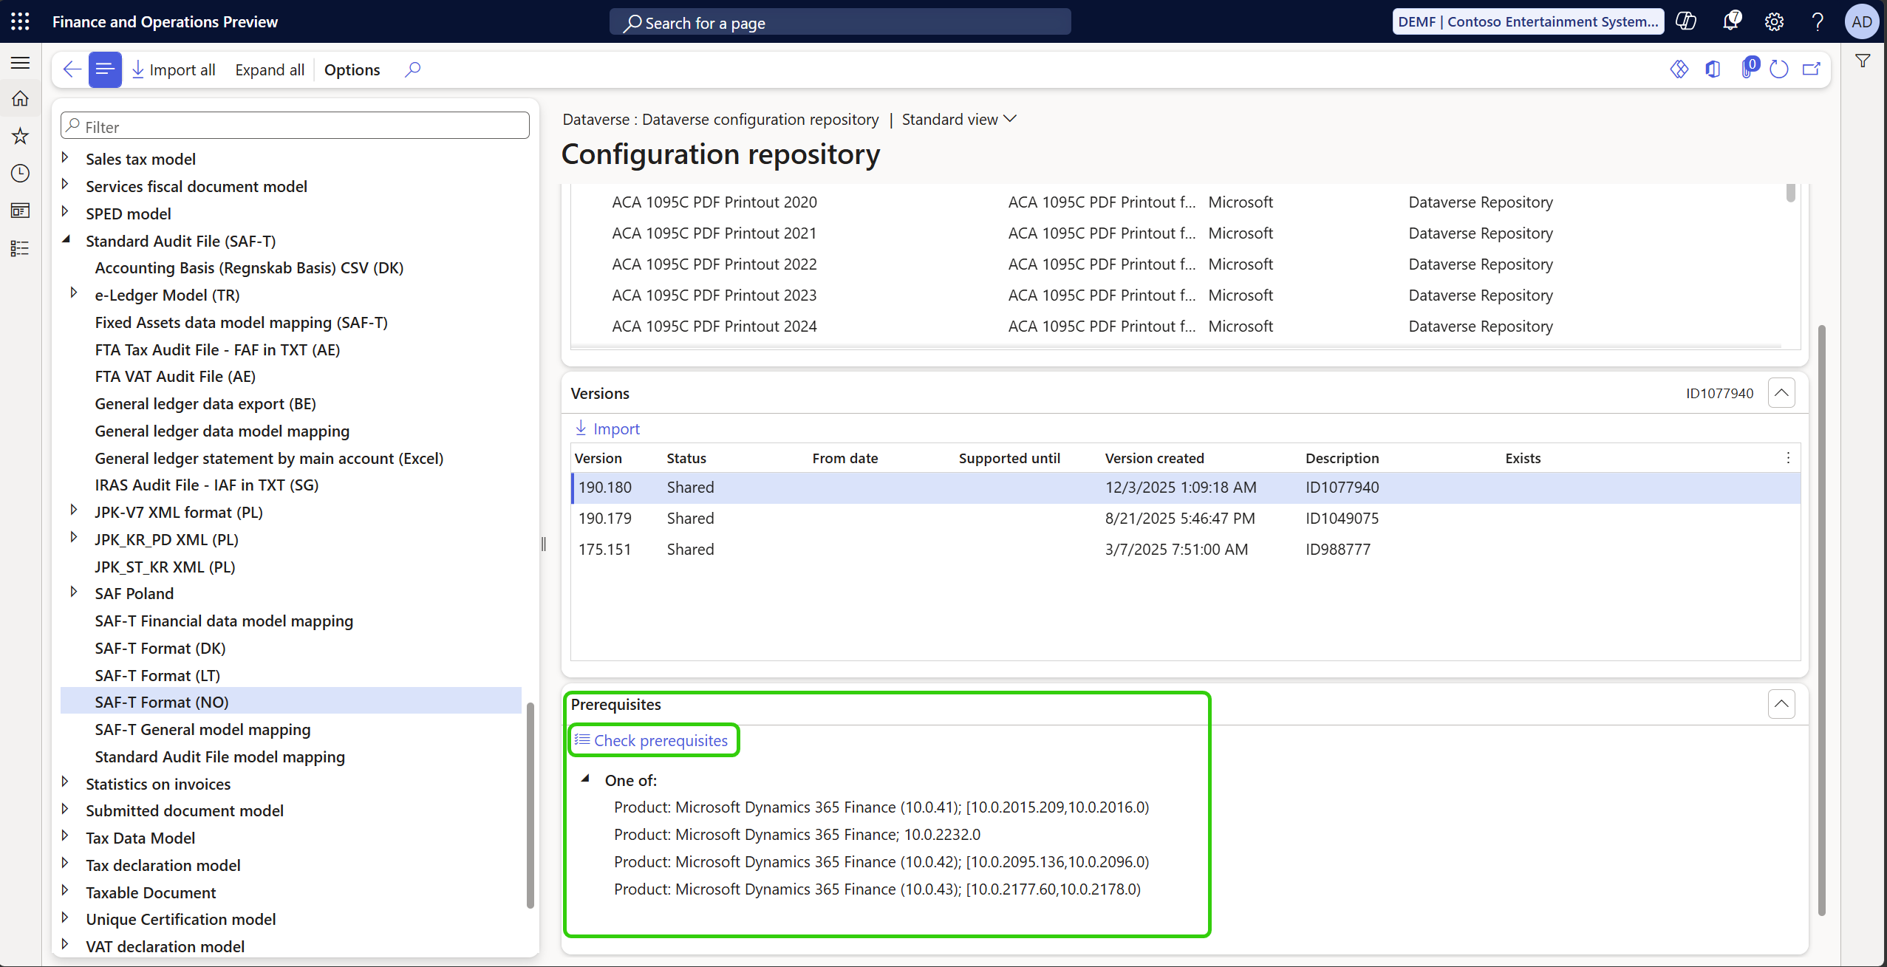Select IRAS Audit File - IAF in TXT (SG)
Image resolution: width=1887 pixels, height=967 pixels.
coord(207,485)
